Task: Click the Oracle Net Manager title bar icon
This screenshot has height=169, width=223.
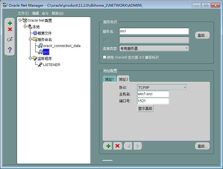Action: [5, 5]
